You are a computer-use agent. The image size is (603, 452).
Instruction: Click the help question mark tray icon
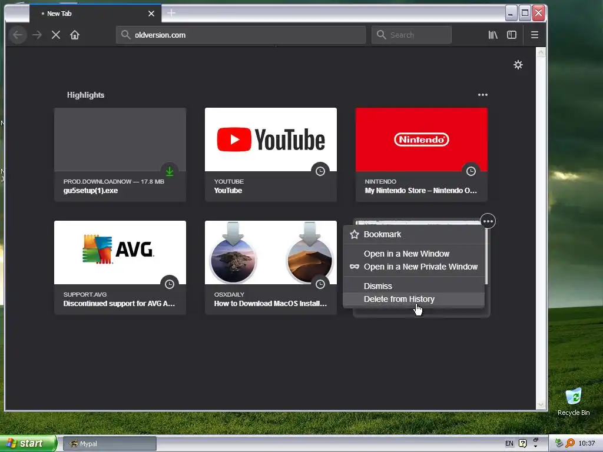point(522,444)
